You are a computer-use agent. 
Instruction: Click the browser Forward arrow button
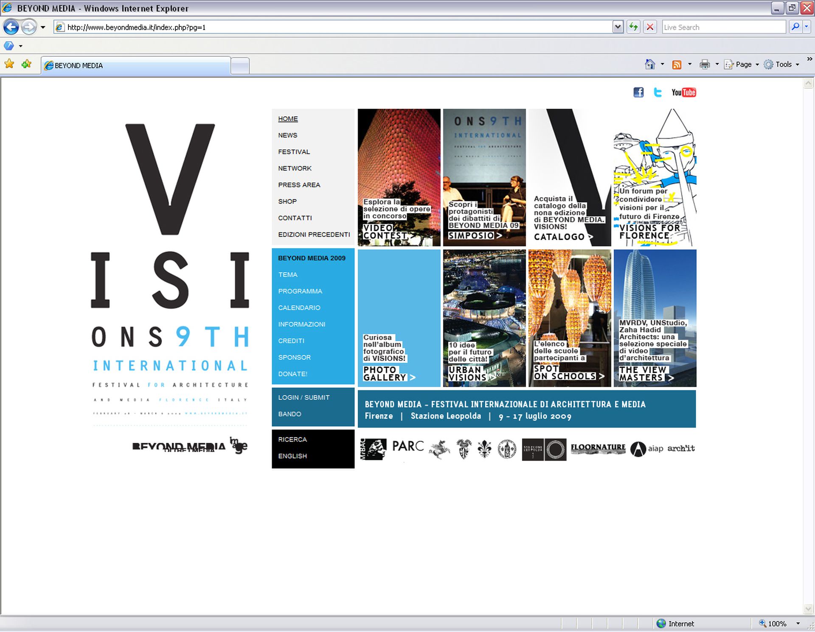[x=29, y=27]
